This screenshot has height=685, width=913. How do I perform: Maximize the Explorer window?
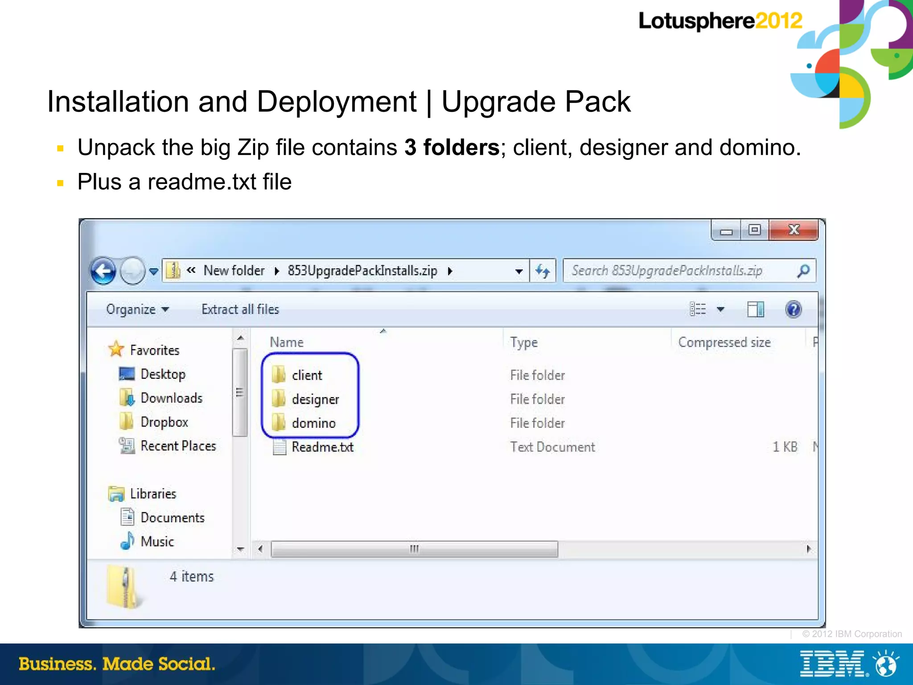pos(755,230)
